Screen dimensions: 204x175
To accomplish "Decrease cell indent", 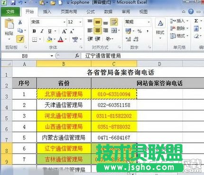I will coord(90,39).
